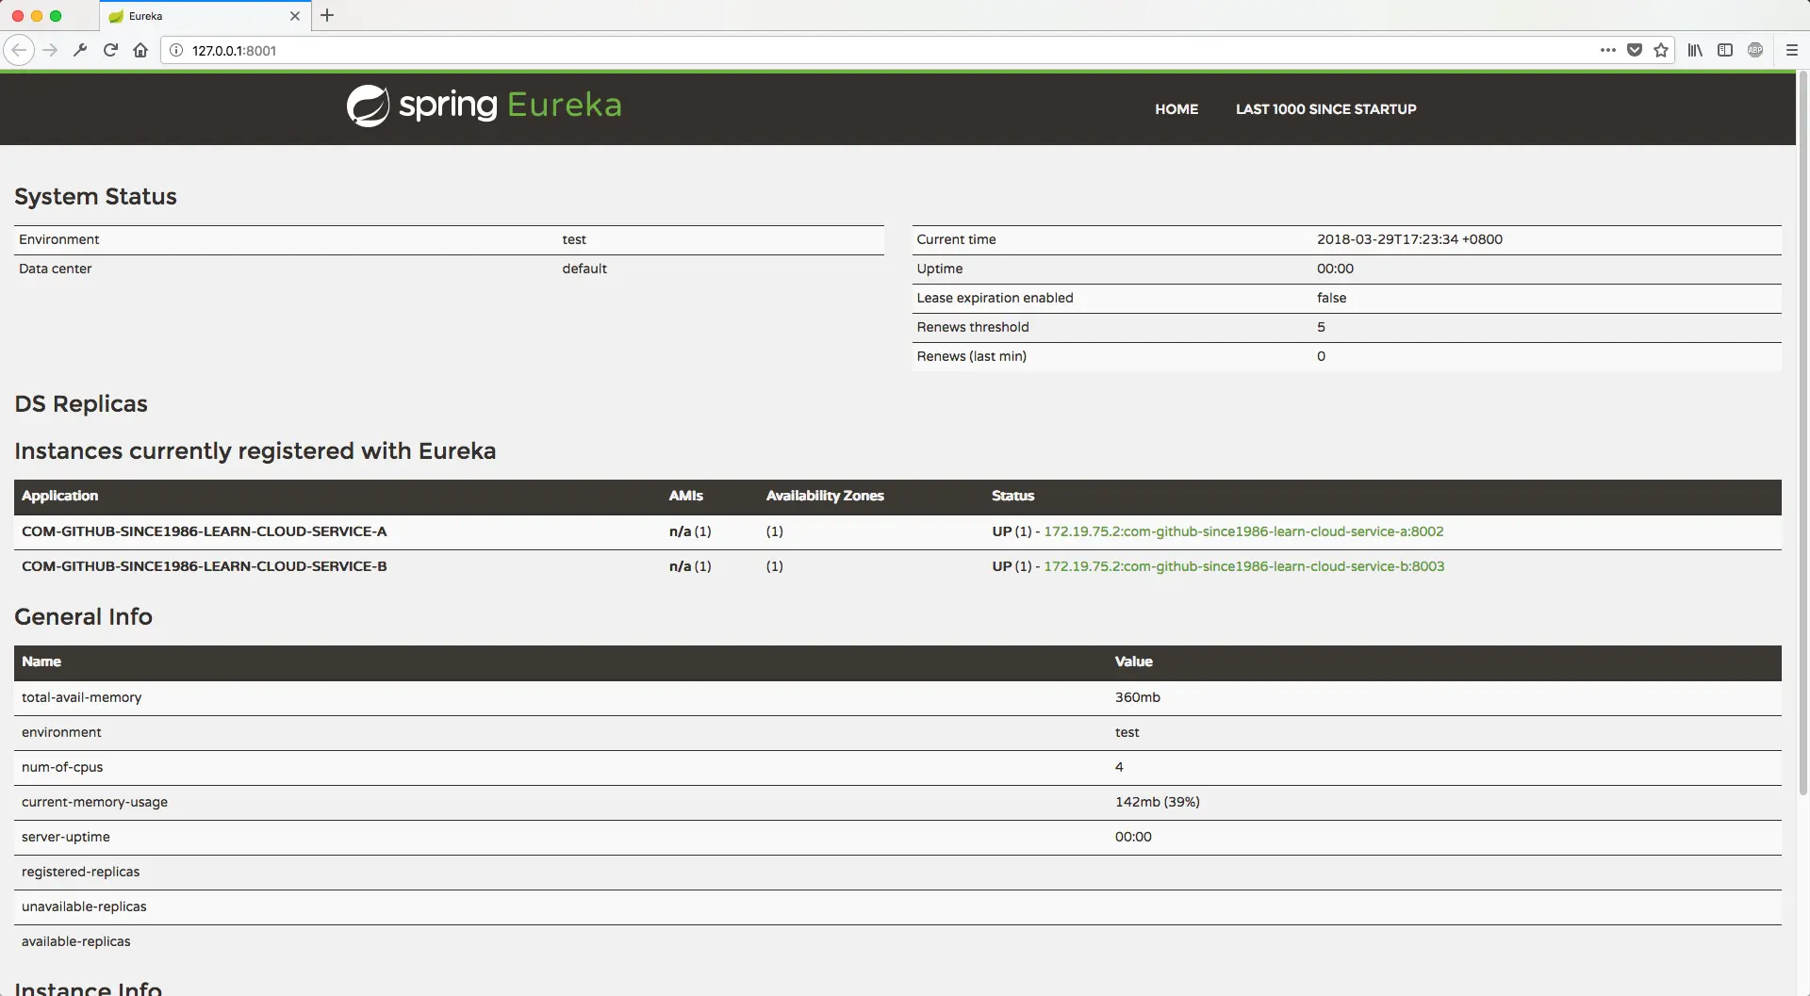Image resolution: width=1810 pixels, height=996 pixels.
Task: Click the 'Renews (last min)' label
Action: [971, 356]
